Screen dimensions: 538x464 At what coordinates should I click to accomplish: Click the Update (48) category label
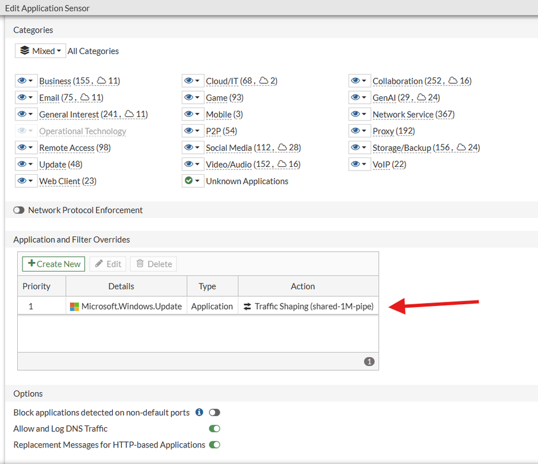(61, 165)
